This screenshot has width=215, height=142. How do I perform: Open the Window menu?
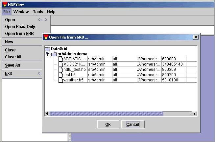21,12
